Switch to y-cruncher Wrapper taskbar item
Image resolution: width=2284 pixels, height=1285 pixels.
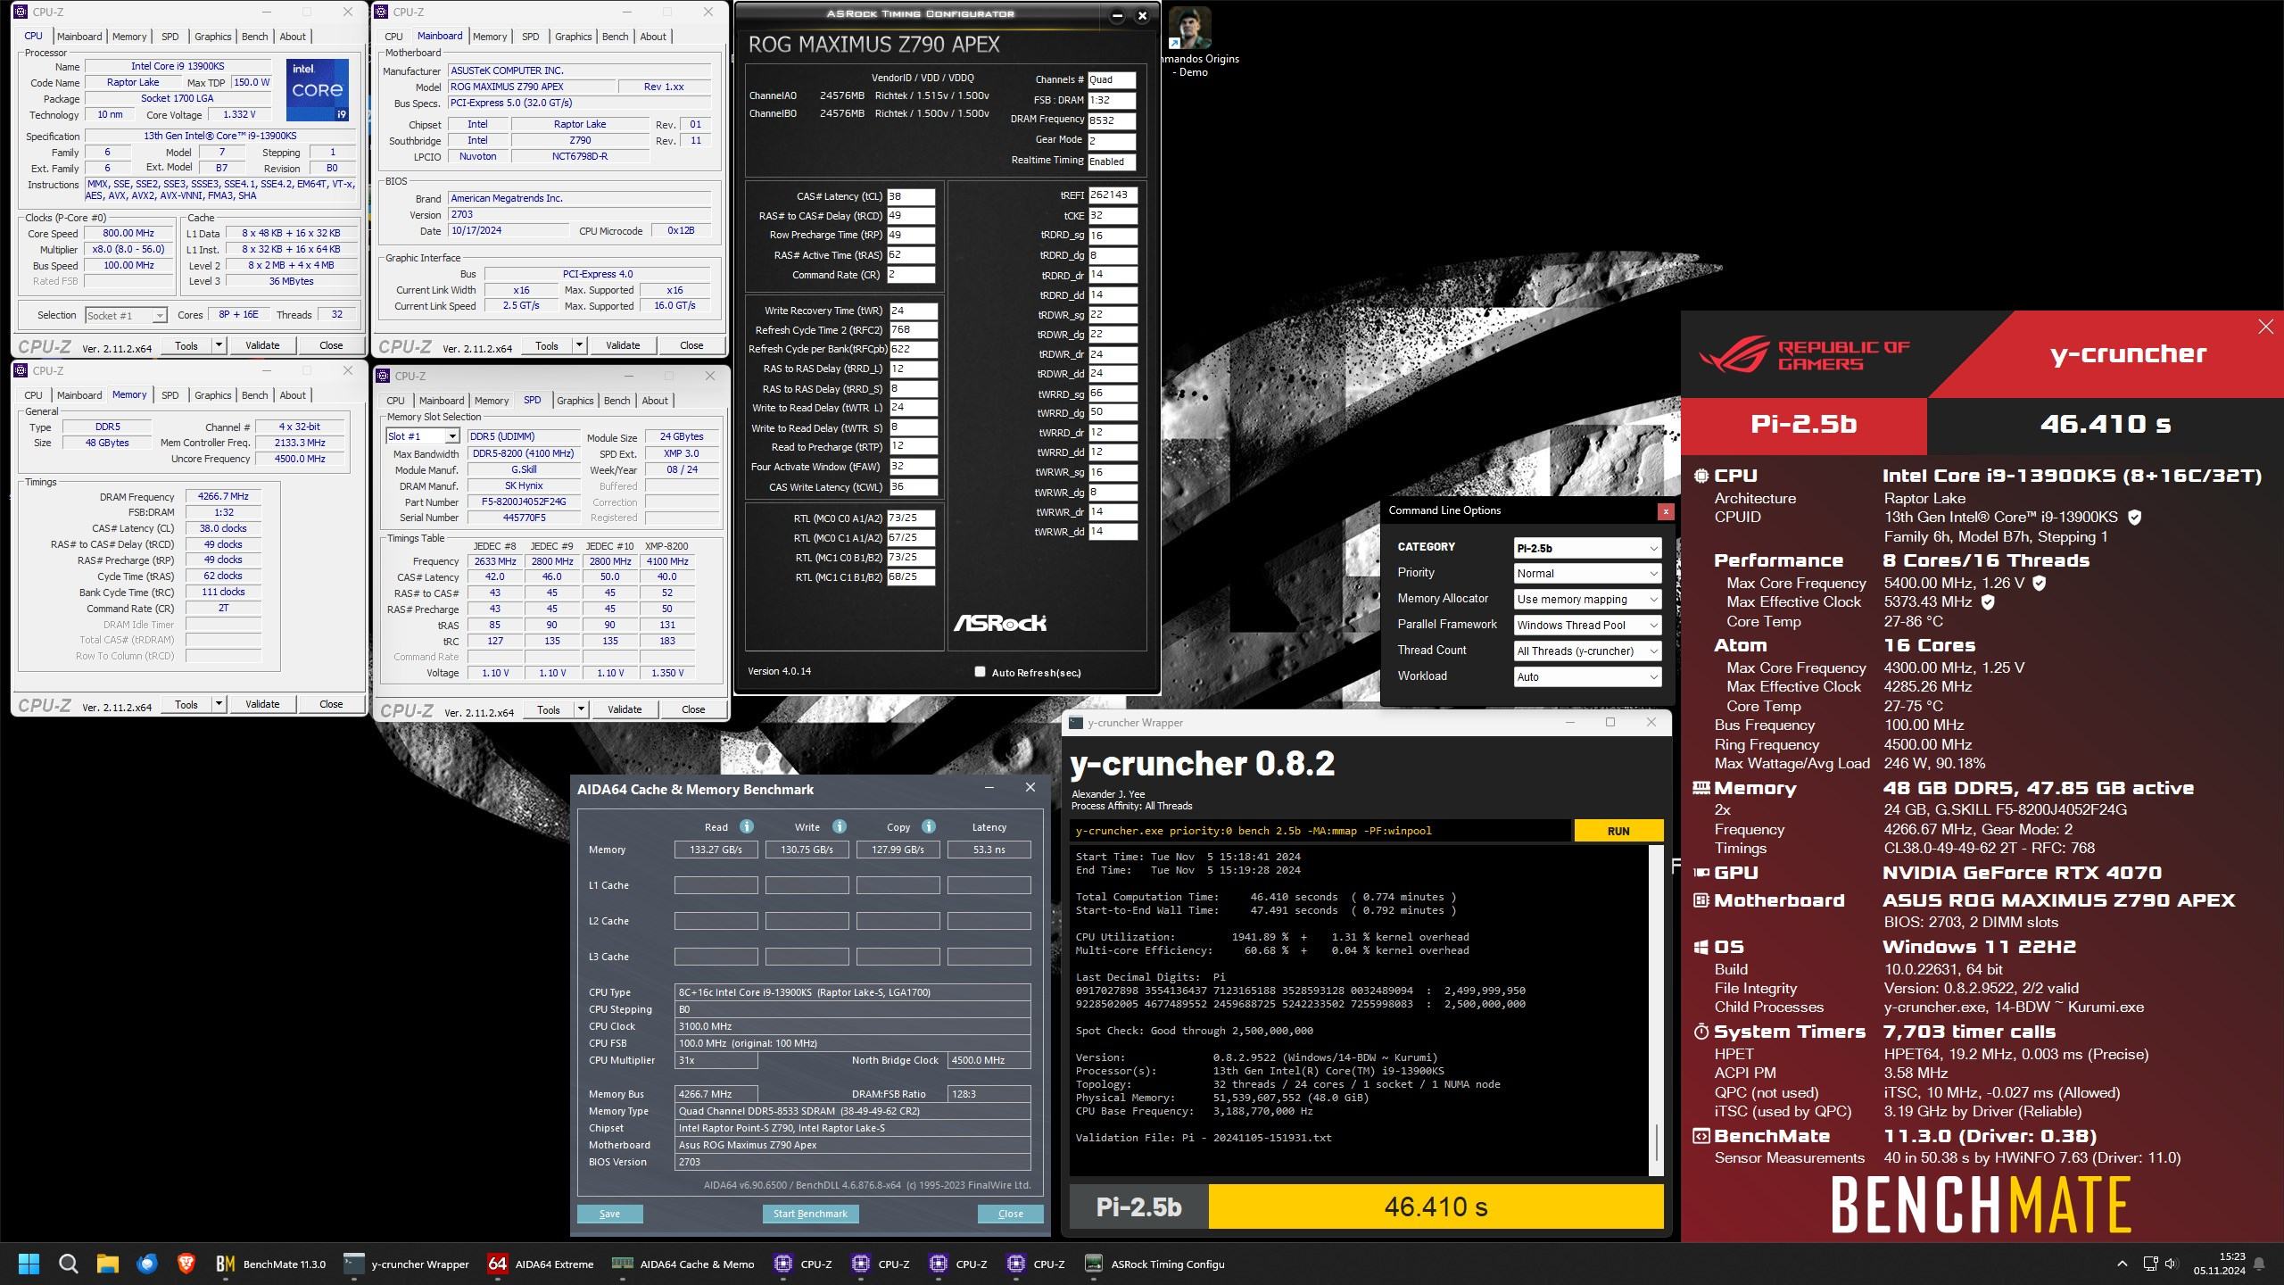(407, 1264)
